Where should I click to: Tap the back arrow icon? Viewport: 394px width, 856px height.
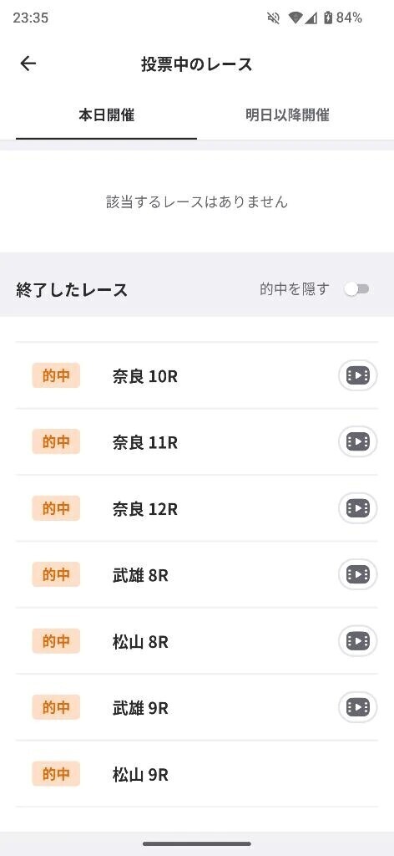[x=28, y=64]
